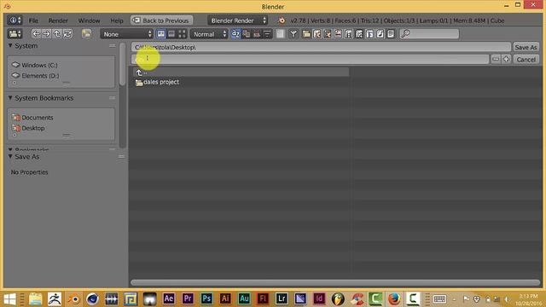The height and width of the screenshot is (307, 546).
Task: Click the search filter field
Action: (x=429, y=34)
